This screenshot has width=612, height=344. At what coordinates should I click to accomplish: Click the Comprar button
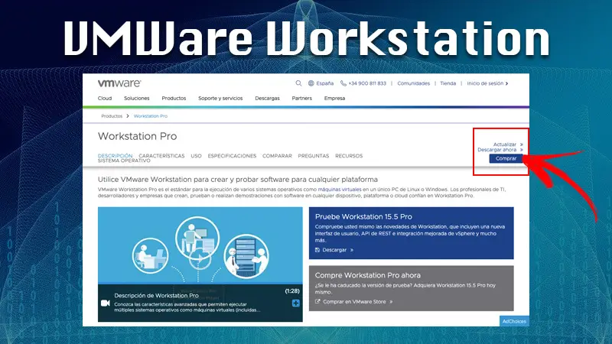506,158
